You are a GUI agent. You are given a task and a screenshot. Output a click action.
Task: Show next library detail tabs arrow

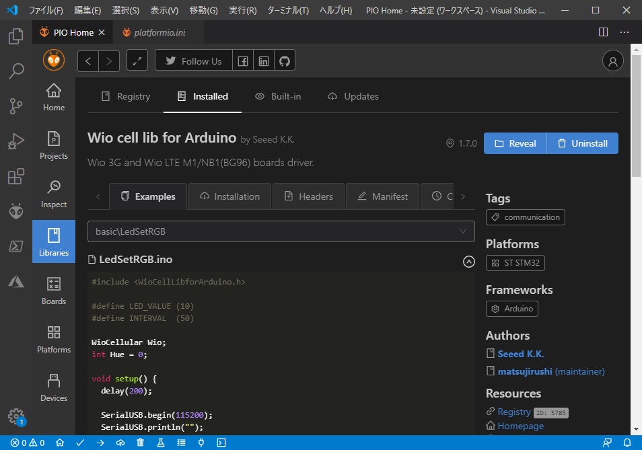(463, 196)
